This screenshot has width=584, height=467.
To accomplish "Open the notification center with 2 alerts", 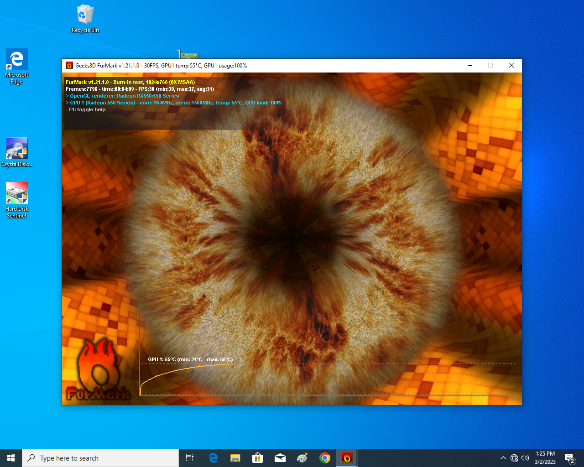I will 569,458.
